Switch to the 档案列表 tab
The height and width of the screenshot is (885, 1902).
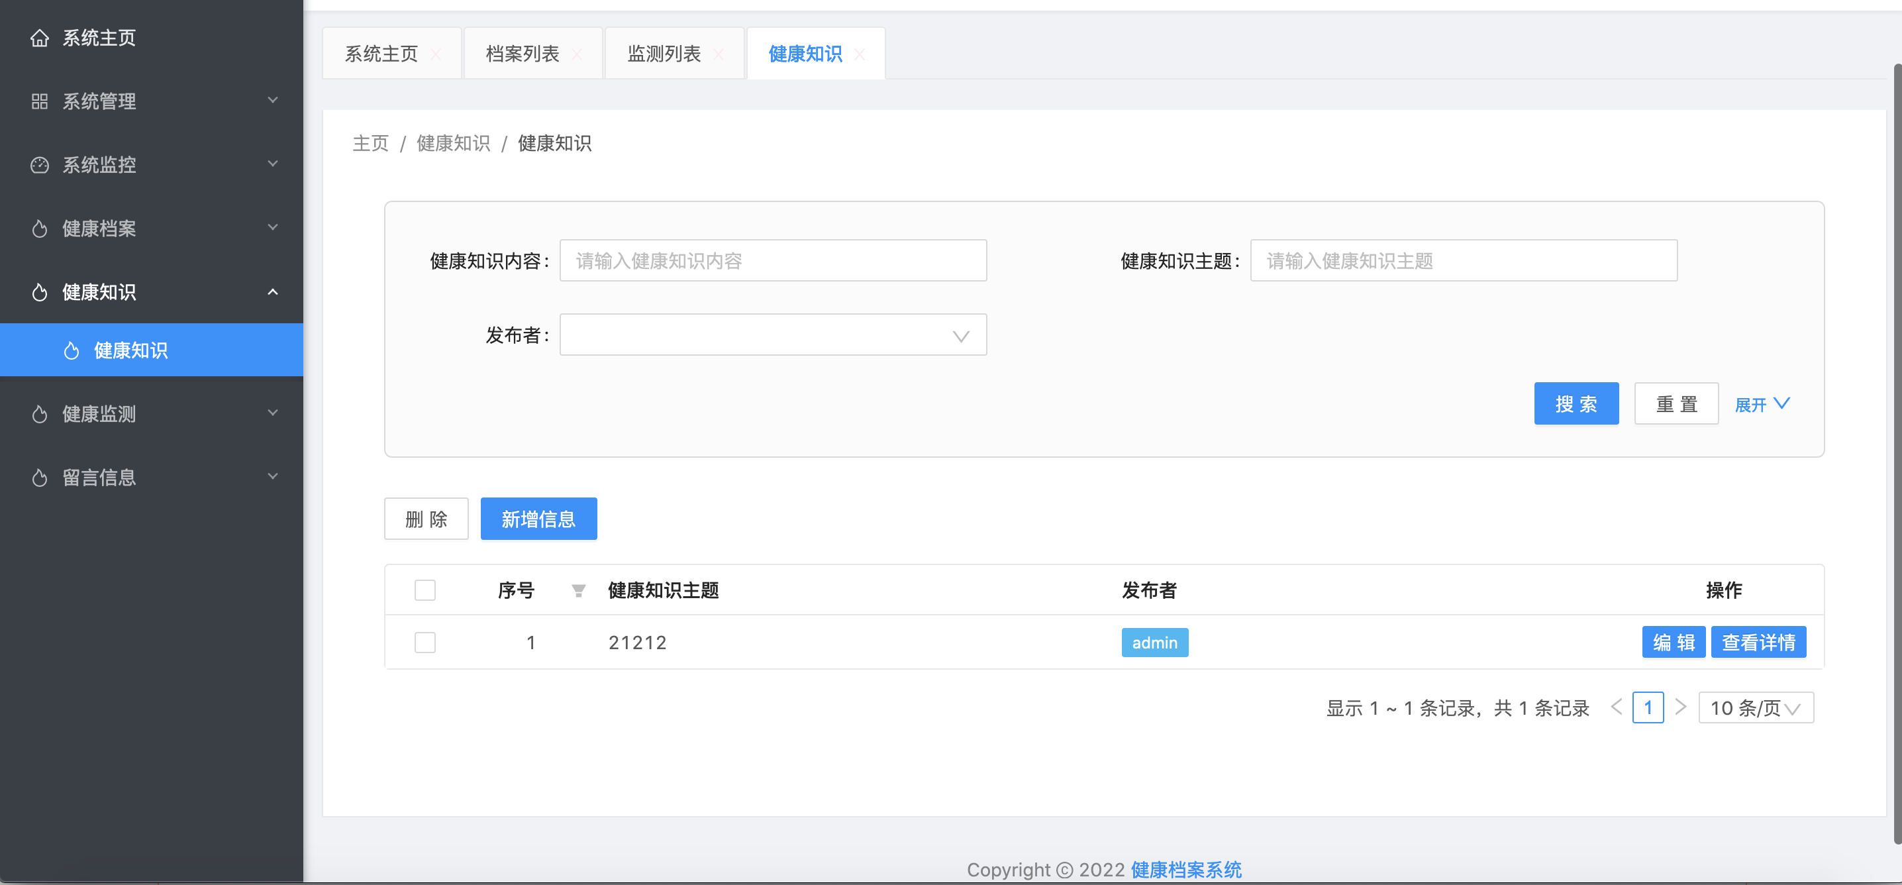(522, 54)
